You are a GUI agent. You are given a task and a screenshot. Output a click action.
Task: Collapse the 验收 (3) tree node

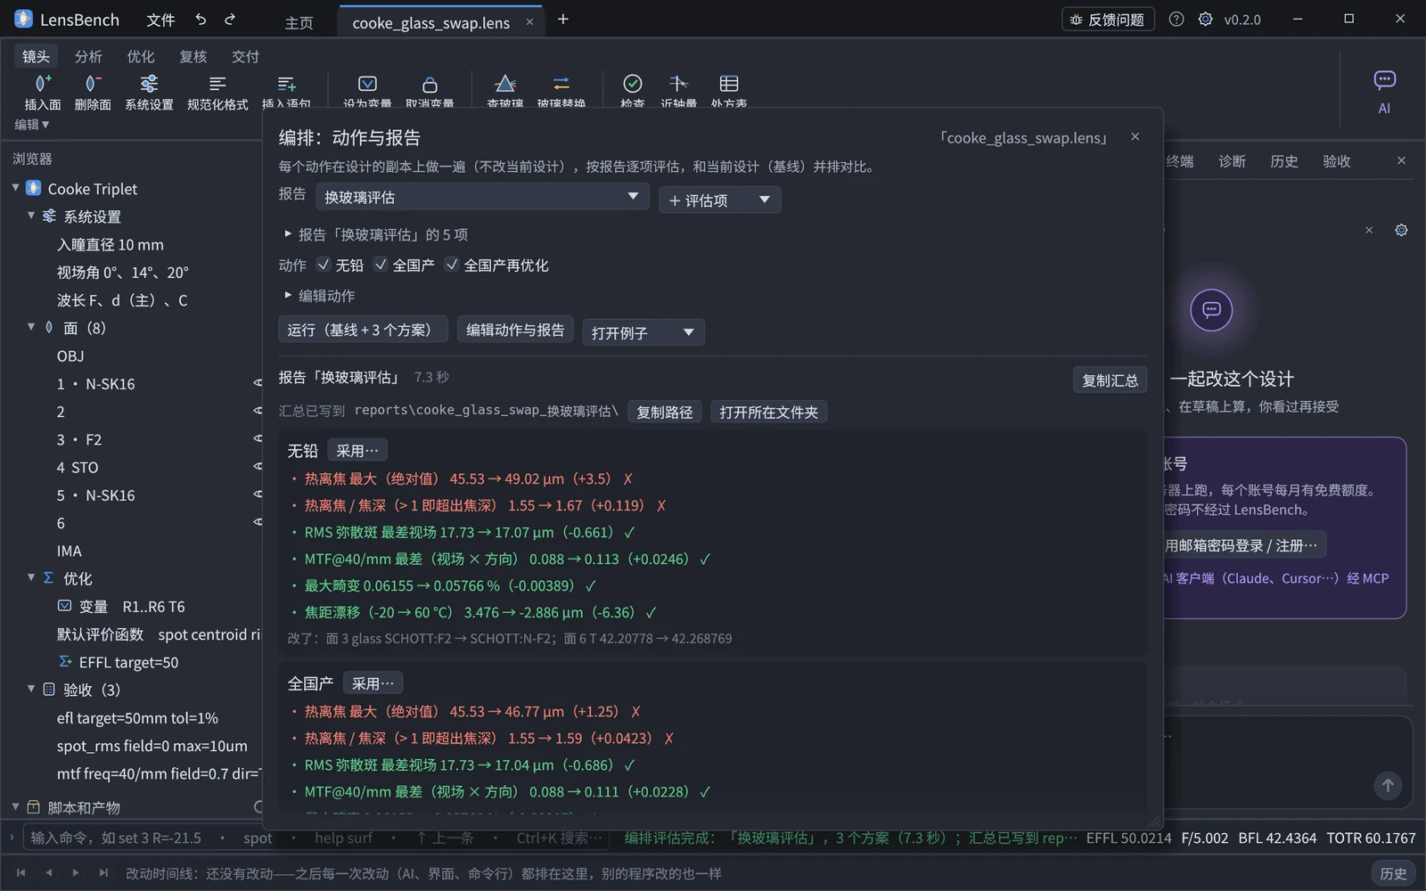[x=31, y=689]
